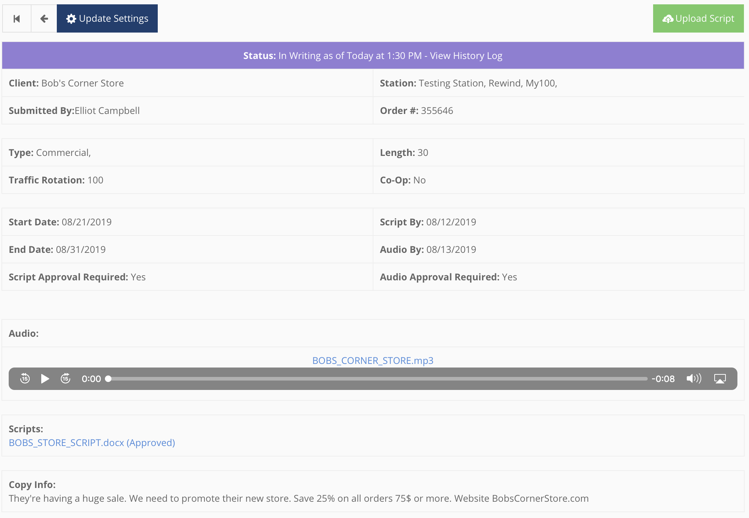Rewind audio 15 seconds
This screenshot has width=749, height=518.
click(x=25, y=379)
